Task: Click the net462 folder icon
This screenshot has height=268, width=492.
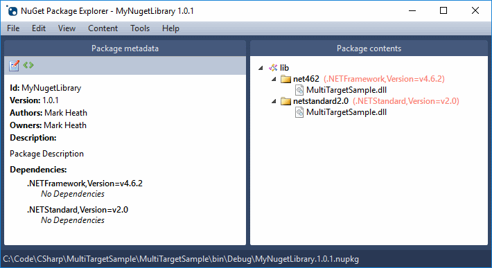Action: pyautogui.click(x=286, y=79)
